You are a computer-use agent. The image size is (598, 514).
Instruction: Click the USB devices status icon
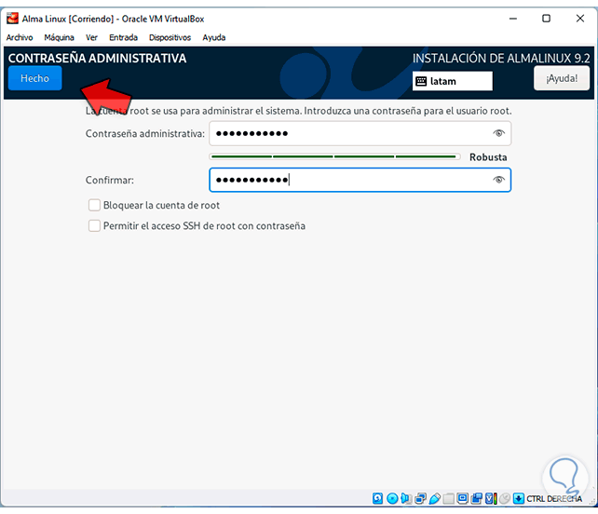pyautogui.click(x=434, y=498)
